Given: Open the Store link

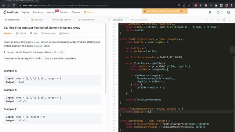Looking at the screenshot, I should pos(88,12).
